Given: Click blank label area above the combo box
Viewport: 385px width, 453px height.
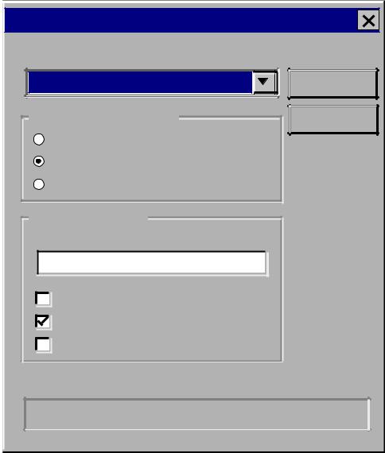Looking at the screenshot, I should coord(152,53).
